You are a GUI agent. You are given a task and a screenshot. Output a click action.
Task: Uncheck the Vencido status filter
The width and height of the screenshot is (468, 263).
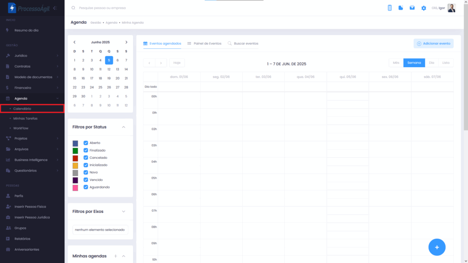click(x=85, y=180)
